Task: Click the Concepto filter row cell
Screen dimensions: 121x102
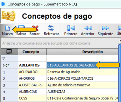Action: 32,58
